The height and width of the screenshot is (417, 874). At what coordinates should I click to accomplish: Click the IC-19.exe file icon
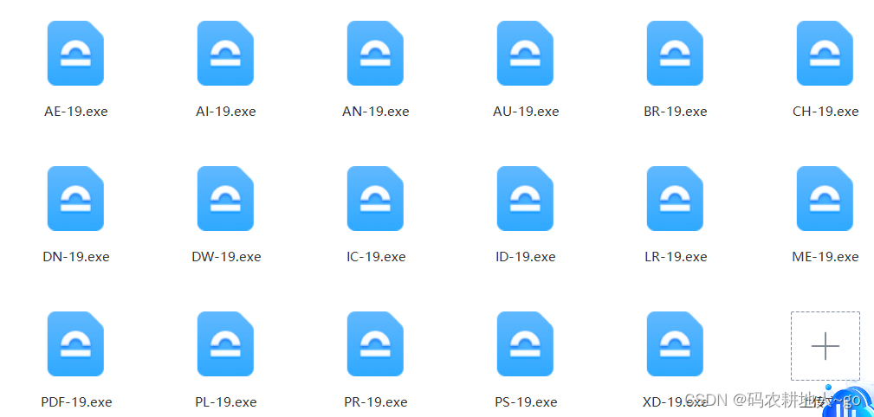click(376, 199)
